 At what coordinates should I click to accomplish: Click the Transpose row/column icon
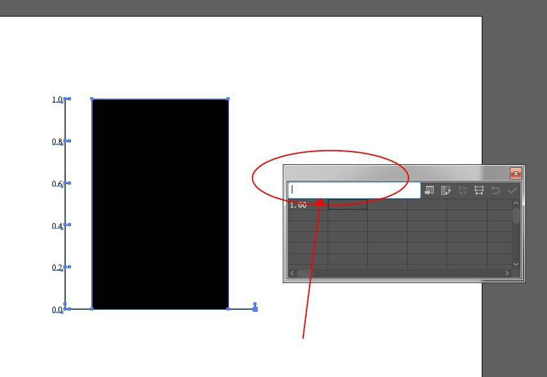446,190
